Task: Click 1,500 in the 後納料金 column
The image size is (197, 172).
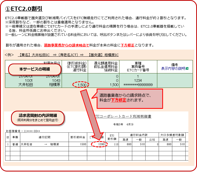Action: (x=114, y=85)
